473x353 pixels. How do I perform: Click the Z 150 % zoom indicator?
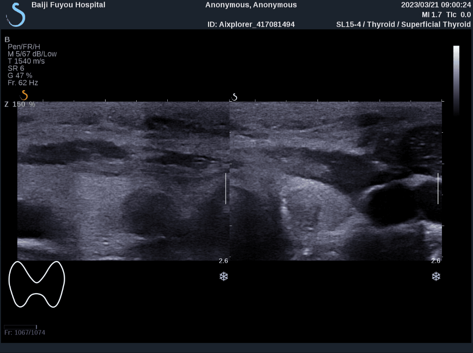[20, 104]
